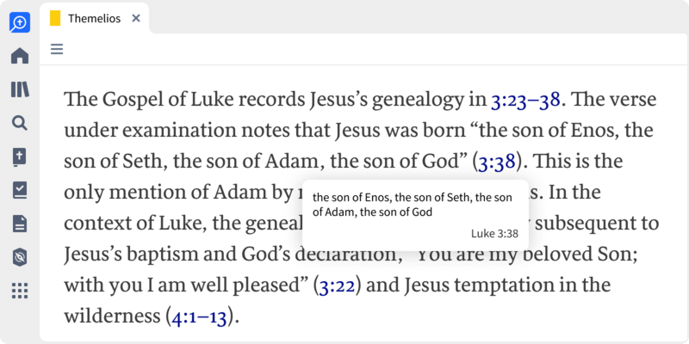Close the Themelios tab
Image resolution: width=689 pixels, height=344 pixels.
(x=136, y=18)
